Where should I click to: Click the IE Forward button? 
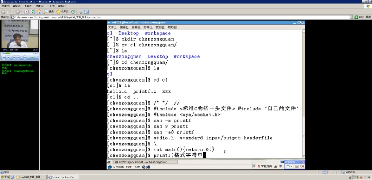[x=17, y=12]
